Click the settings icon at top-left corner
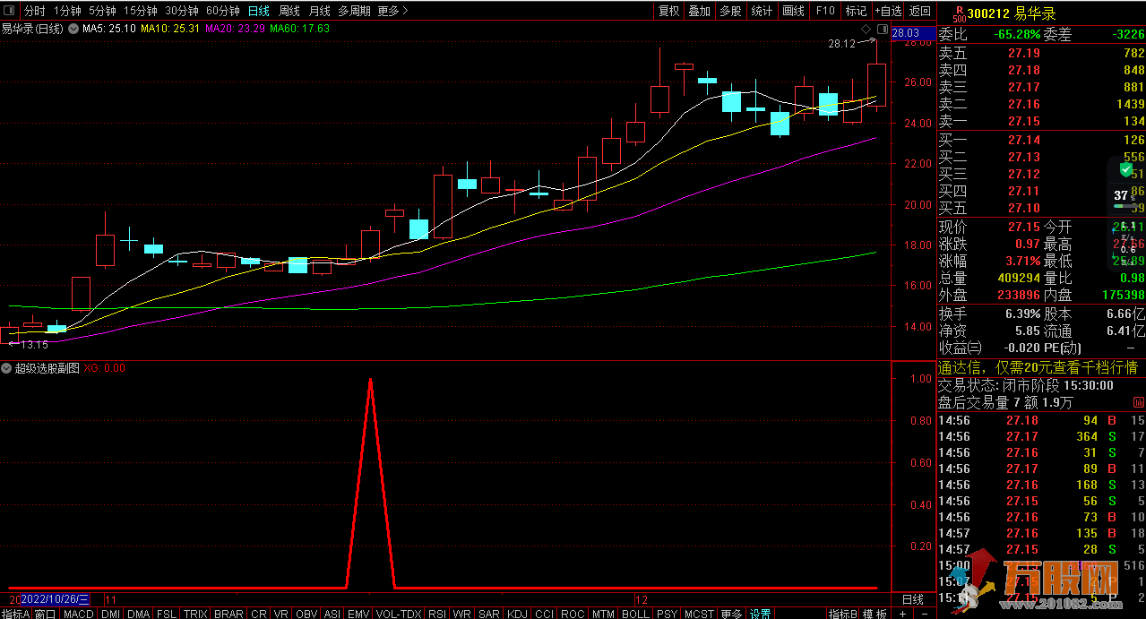This screenshot has height=619, width=1146. [9, 11]
